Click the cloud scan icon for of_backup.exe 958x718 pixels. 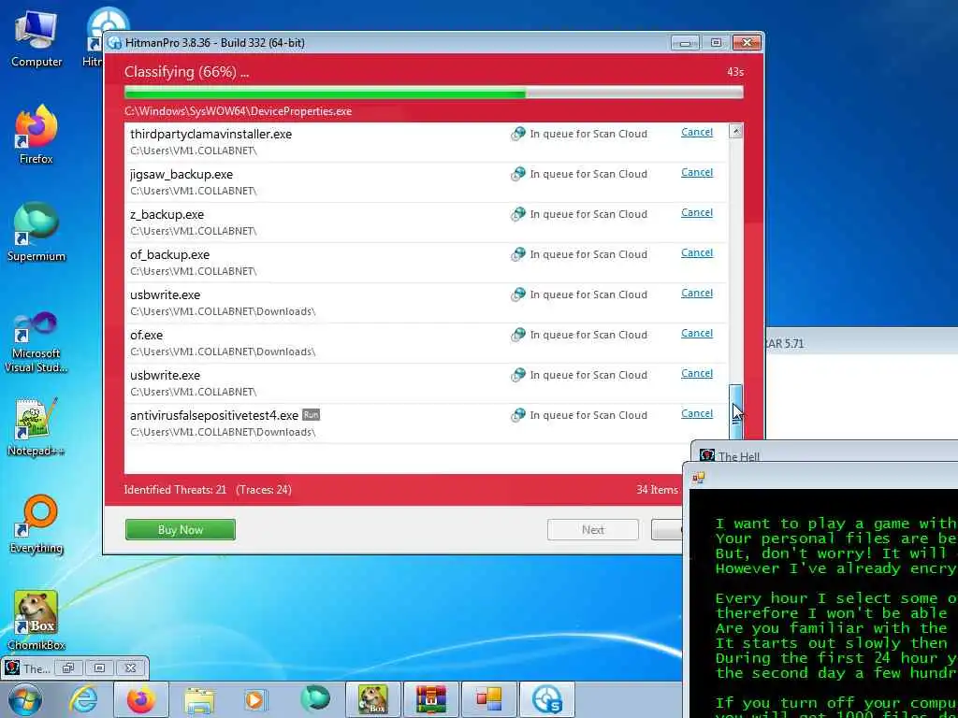(518, 254)
